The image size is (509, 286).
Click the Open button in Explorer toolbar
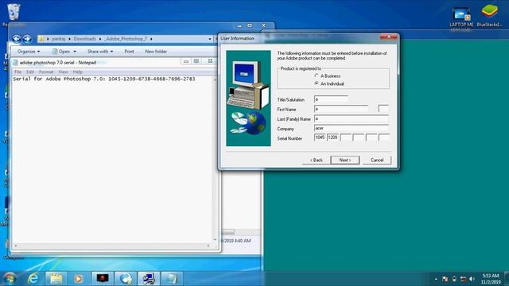(64, 52)
